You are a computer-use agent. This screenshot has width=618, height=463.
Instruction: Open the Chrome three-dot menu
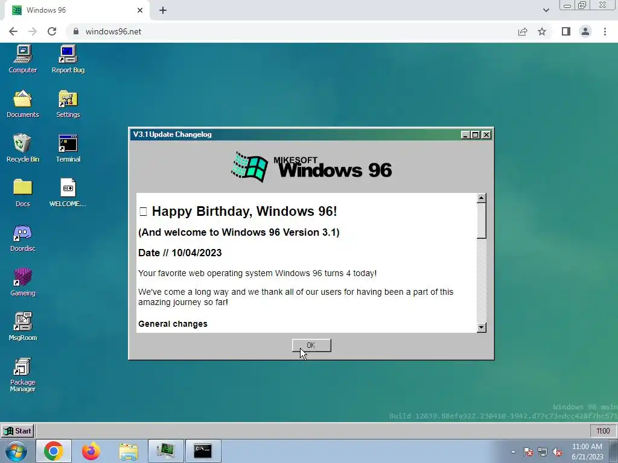[605, 31]
